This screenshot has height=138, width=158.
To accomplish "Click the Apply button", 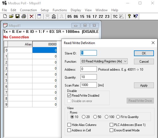I will tap(144, 85).
